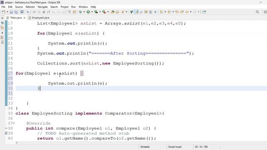This screenshot has height=150, width=267.
Task: Click the Suspend debug icon
Action: tap(39, 12)
